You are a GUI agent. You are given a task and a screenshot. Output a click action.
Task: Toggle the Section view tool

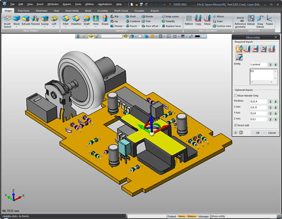click(x=222, y=26)
